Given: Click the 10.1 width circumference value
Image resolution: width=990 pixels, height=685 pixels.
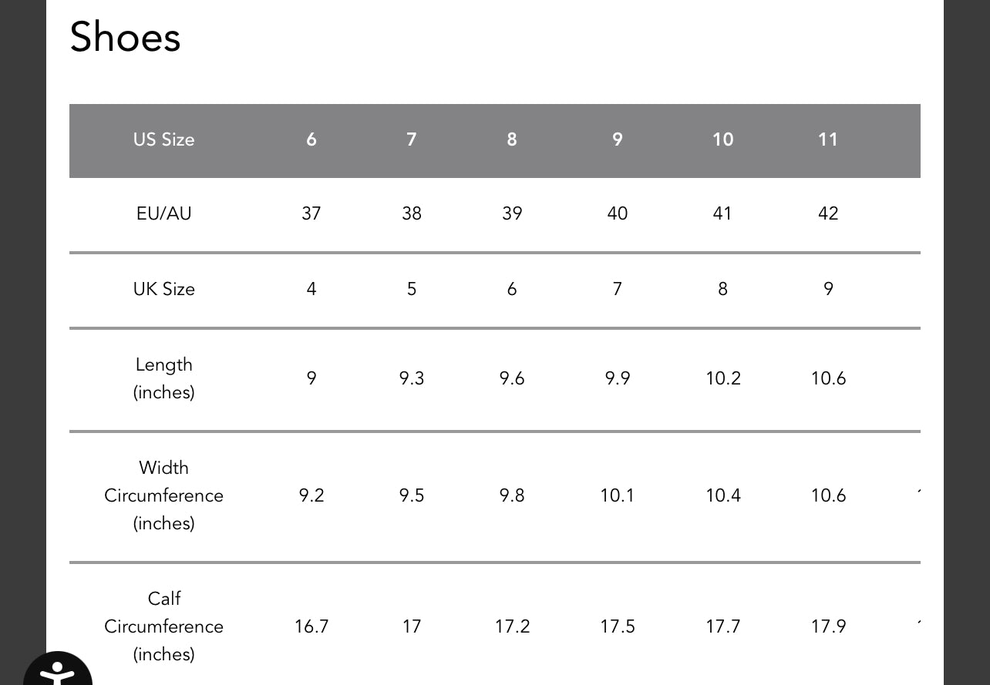Looking at the screenshot, I should pyautogui.click(x=618, y=495).
